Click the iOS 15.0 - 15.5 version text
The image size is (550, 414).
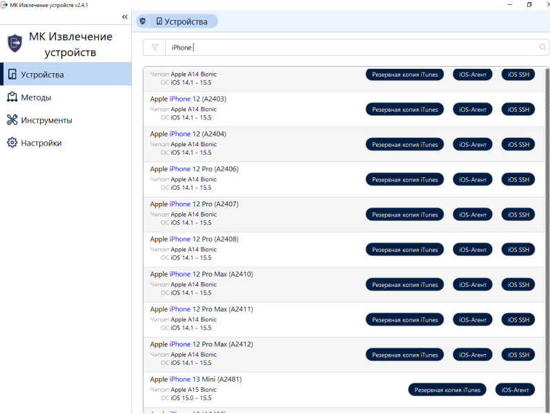pyautogui.click(x=191, y=398)
